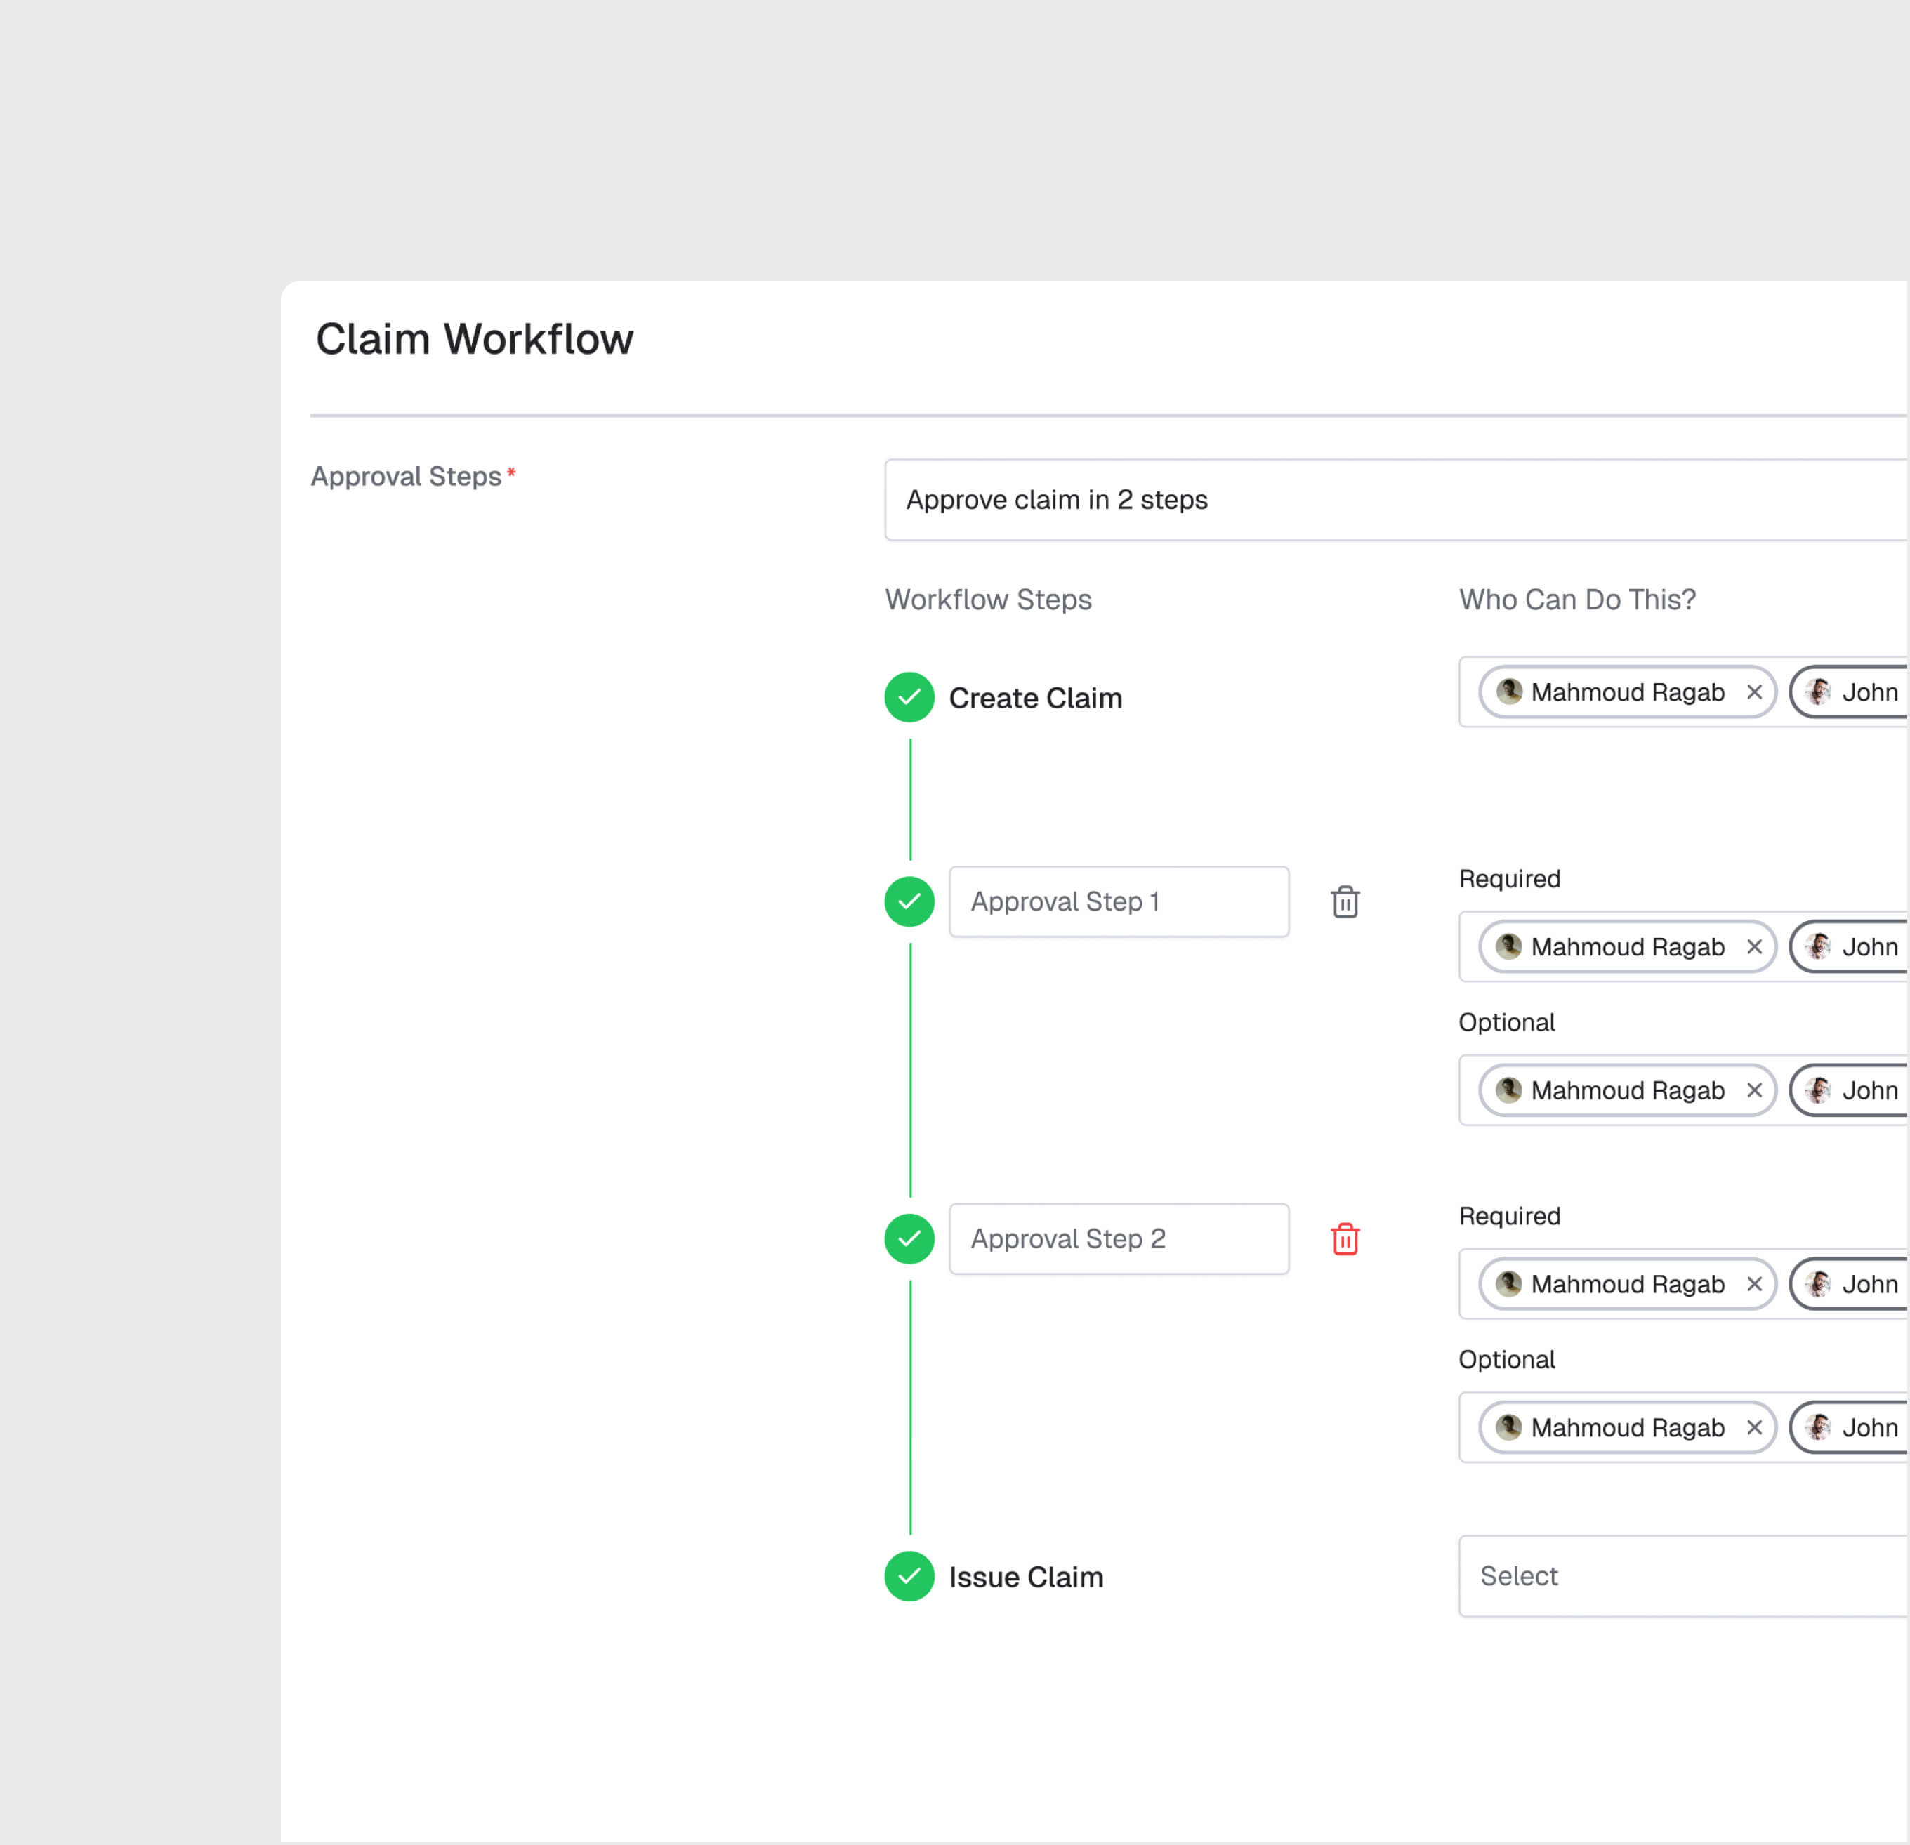Click the Issue Claim green check circle
The height and width of the screenshot is (1845, 1910).
click(x=909, y=1576)
